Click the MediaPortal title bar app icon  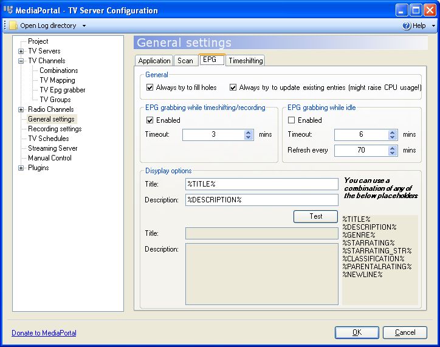pos(9,10)
